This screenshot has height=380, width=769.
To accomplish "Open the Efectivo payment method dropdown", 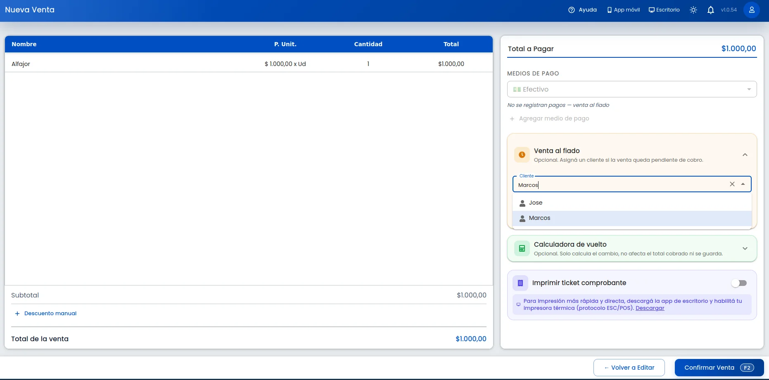I will (x=632, y=89).
